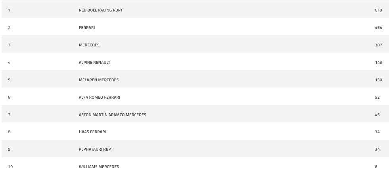Click position number 1 in standings
Viewport: 389px width, 176px height.
pyautogui.click(x=9, y=10)
